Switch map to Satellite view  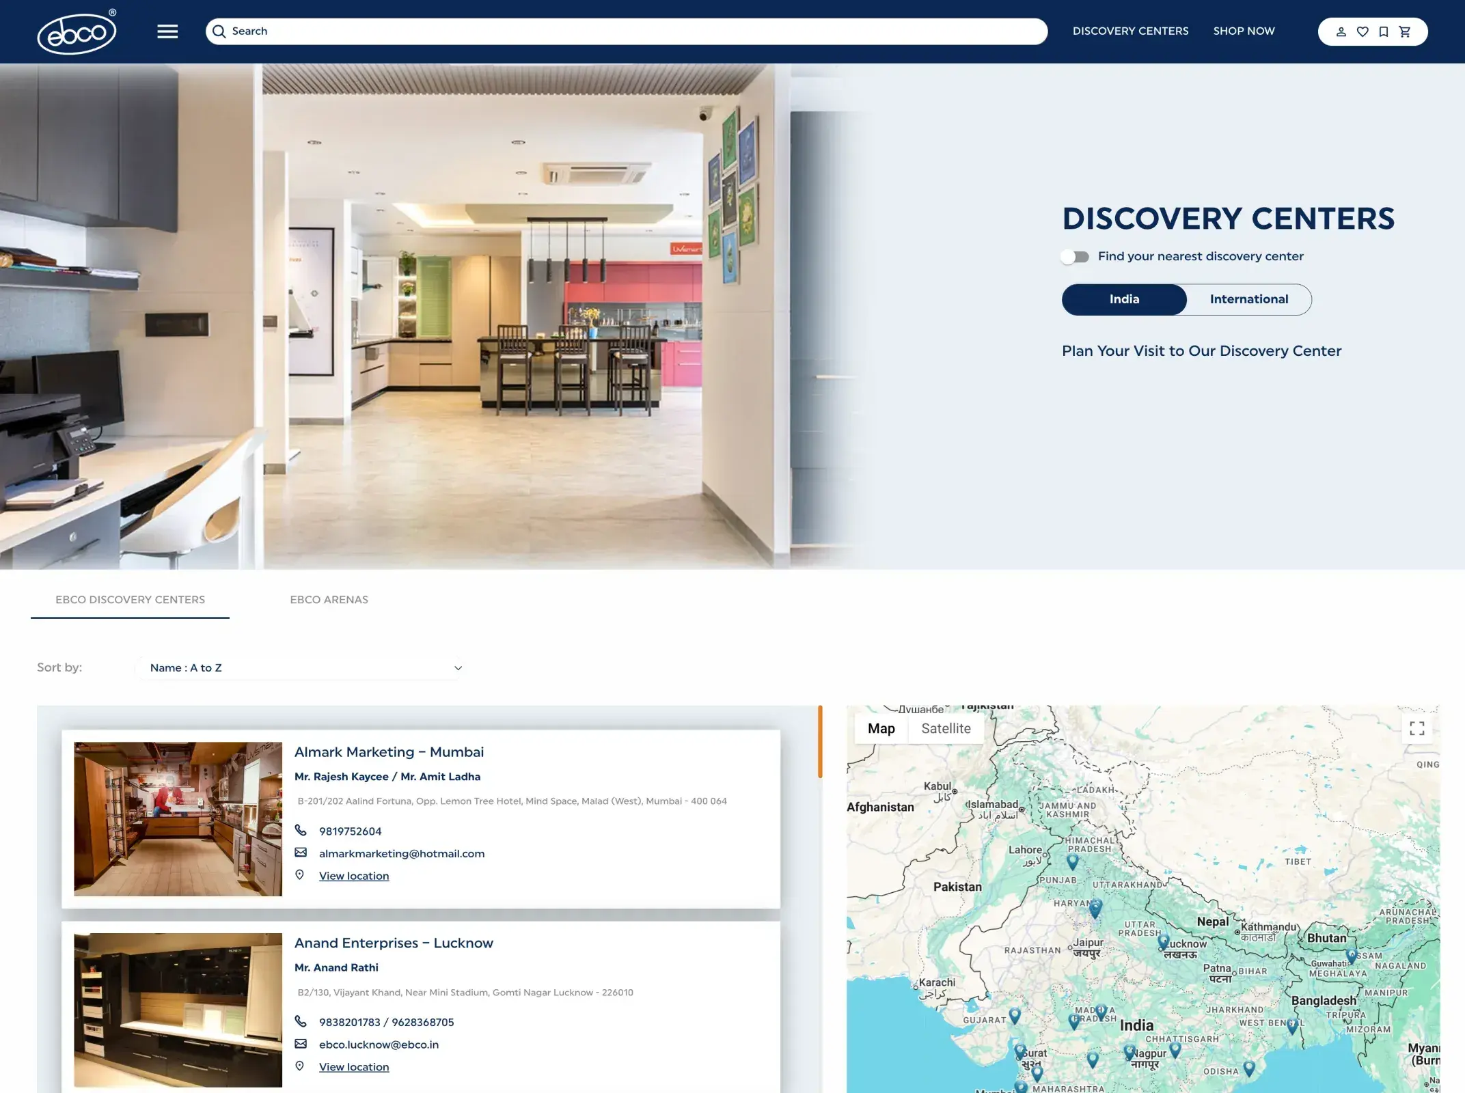[x=946, y=729]
